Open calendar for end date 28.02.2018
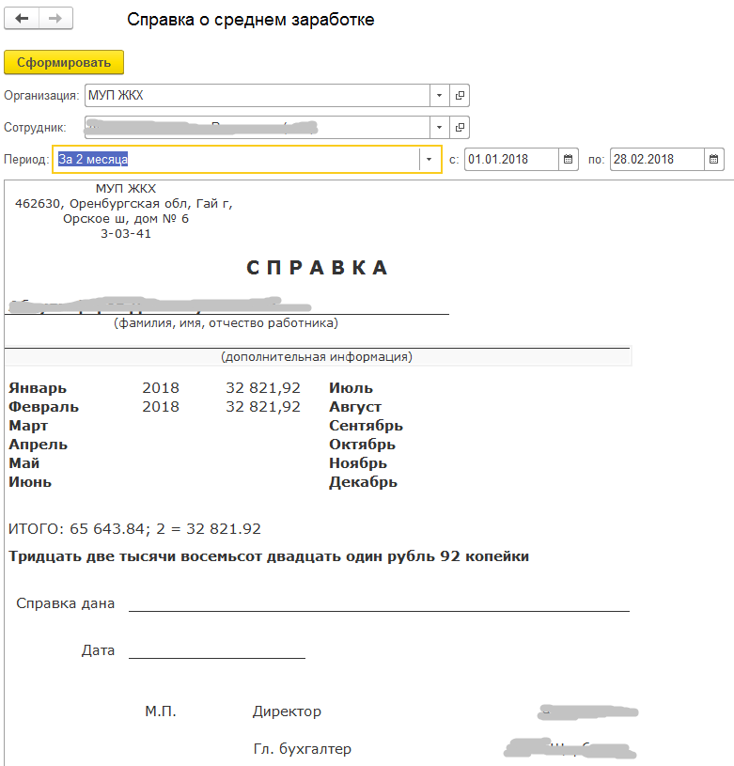This screenshot has height=766, width=734. [x=713, y=159]
